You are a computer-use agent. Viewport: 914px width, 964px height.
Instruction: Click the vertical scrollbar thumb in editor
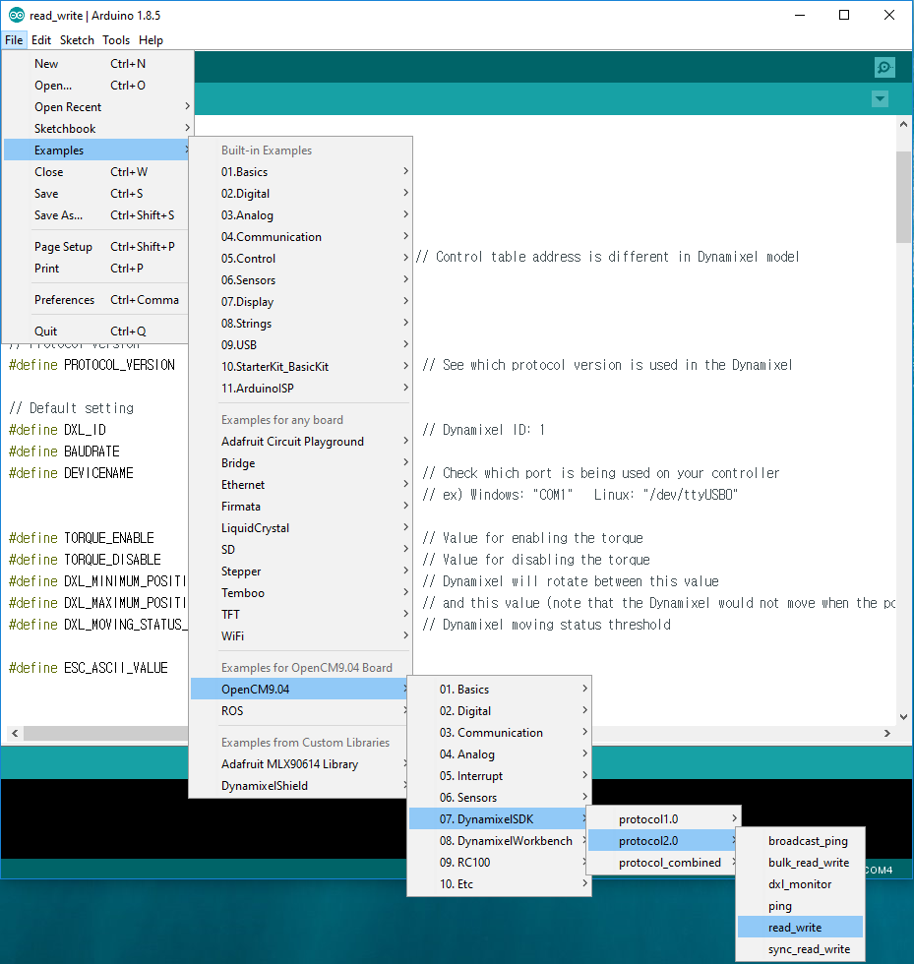(903, 197)
